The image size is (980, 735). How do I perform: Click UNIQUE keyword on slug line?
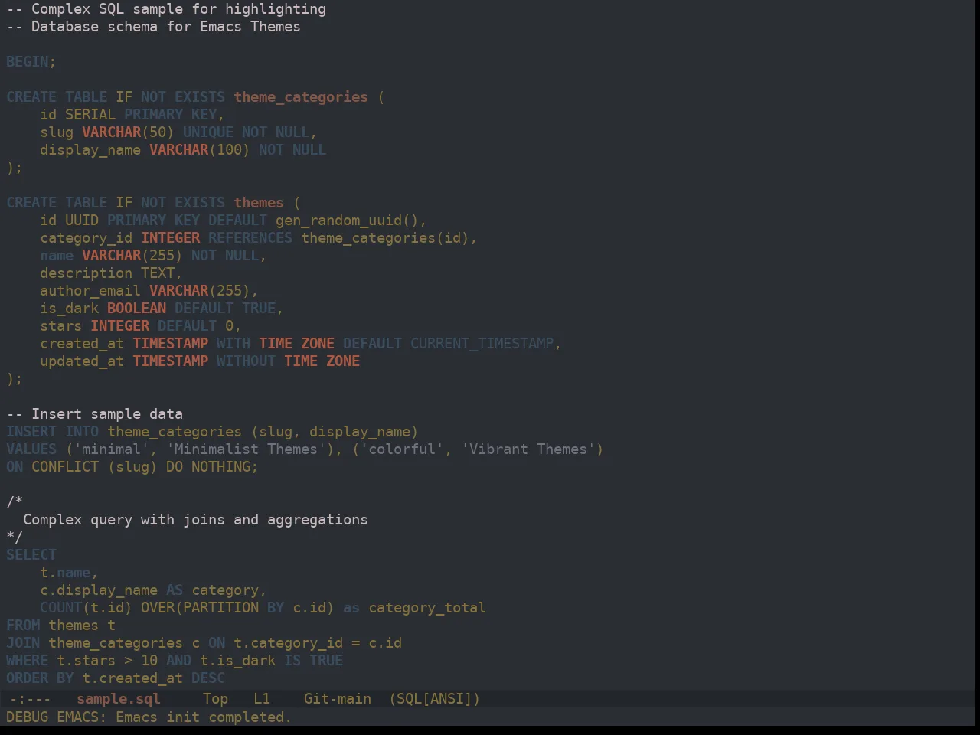coord(207,132)
